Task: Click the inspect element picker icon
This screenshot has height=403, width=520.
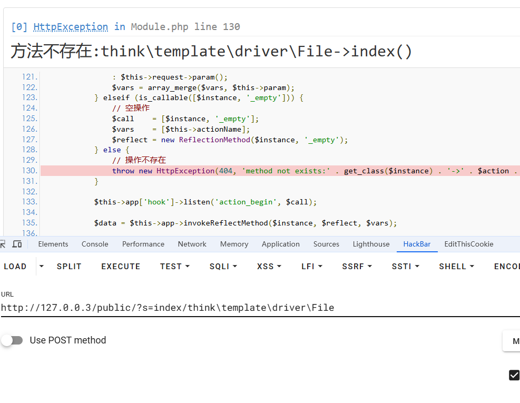Action: (3, 244)
